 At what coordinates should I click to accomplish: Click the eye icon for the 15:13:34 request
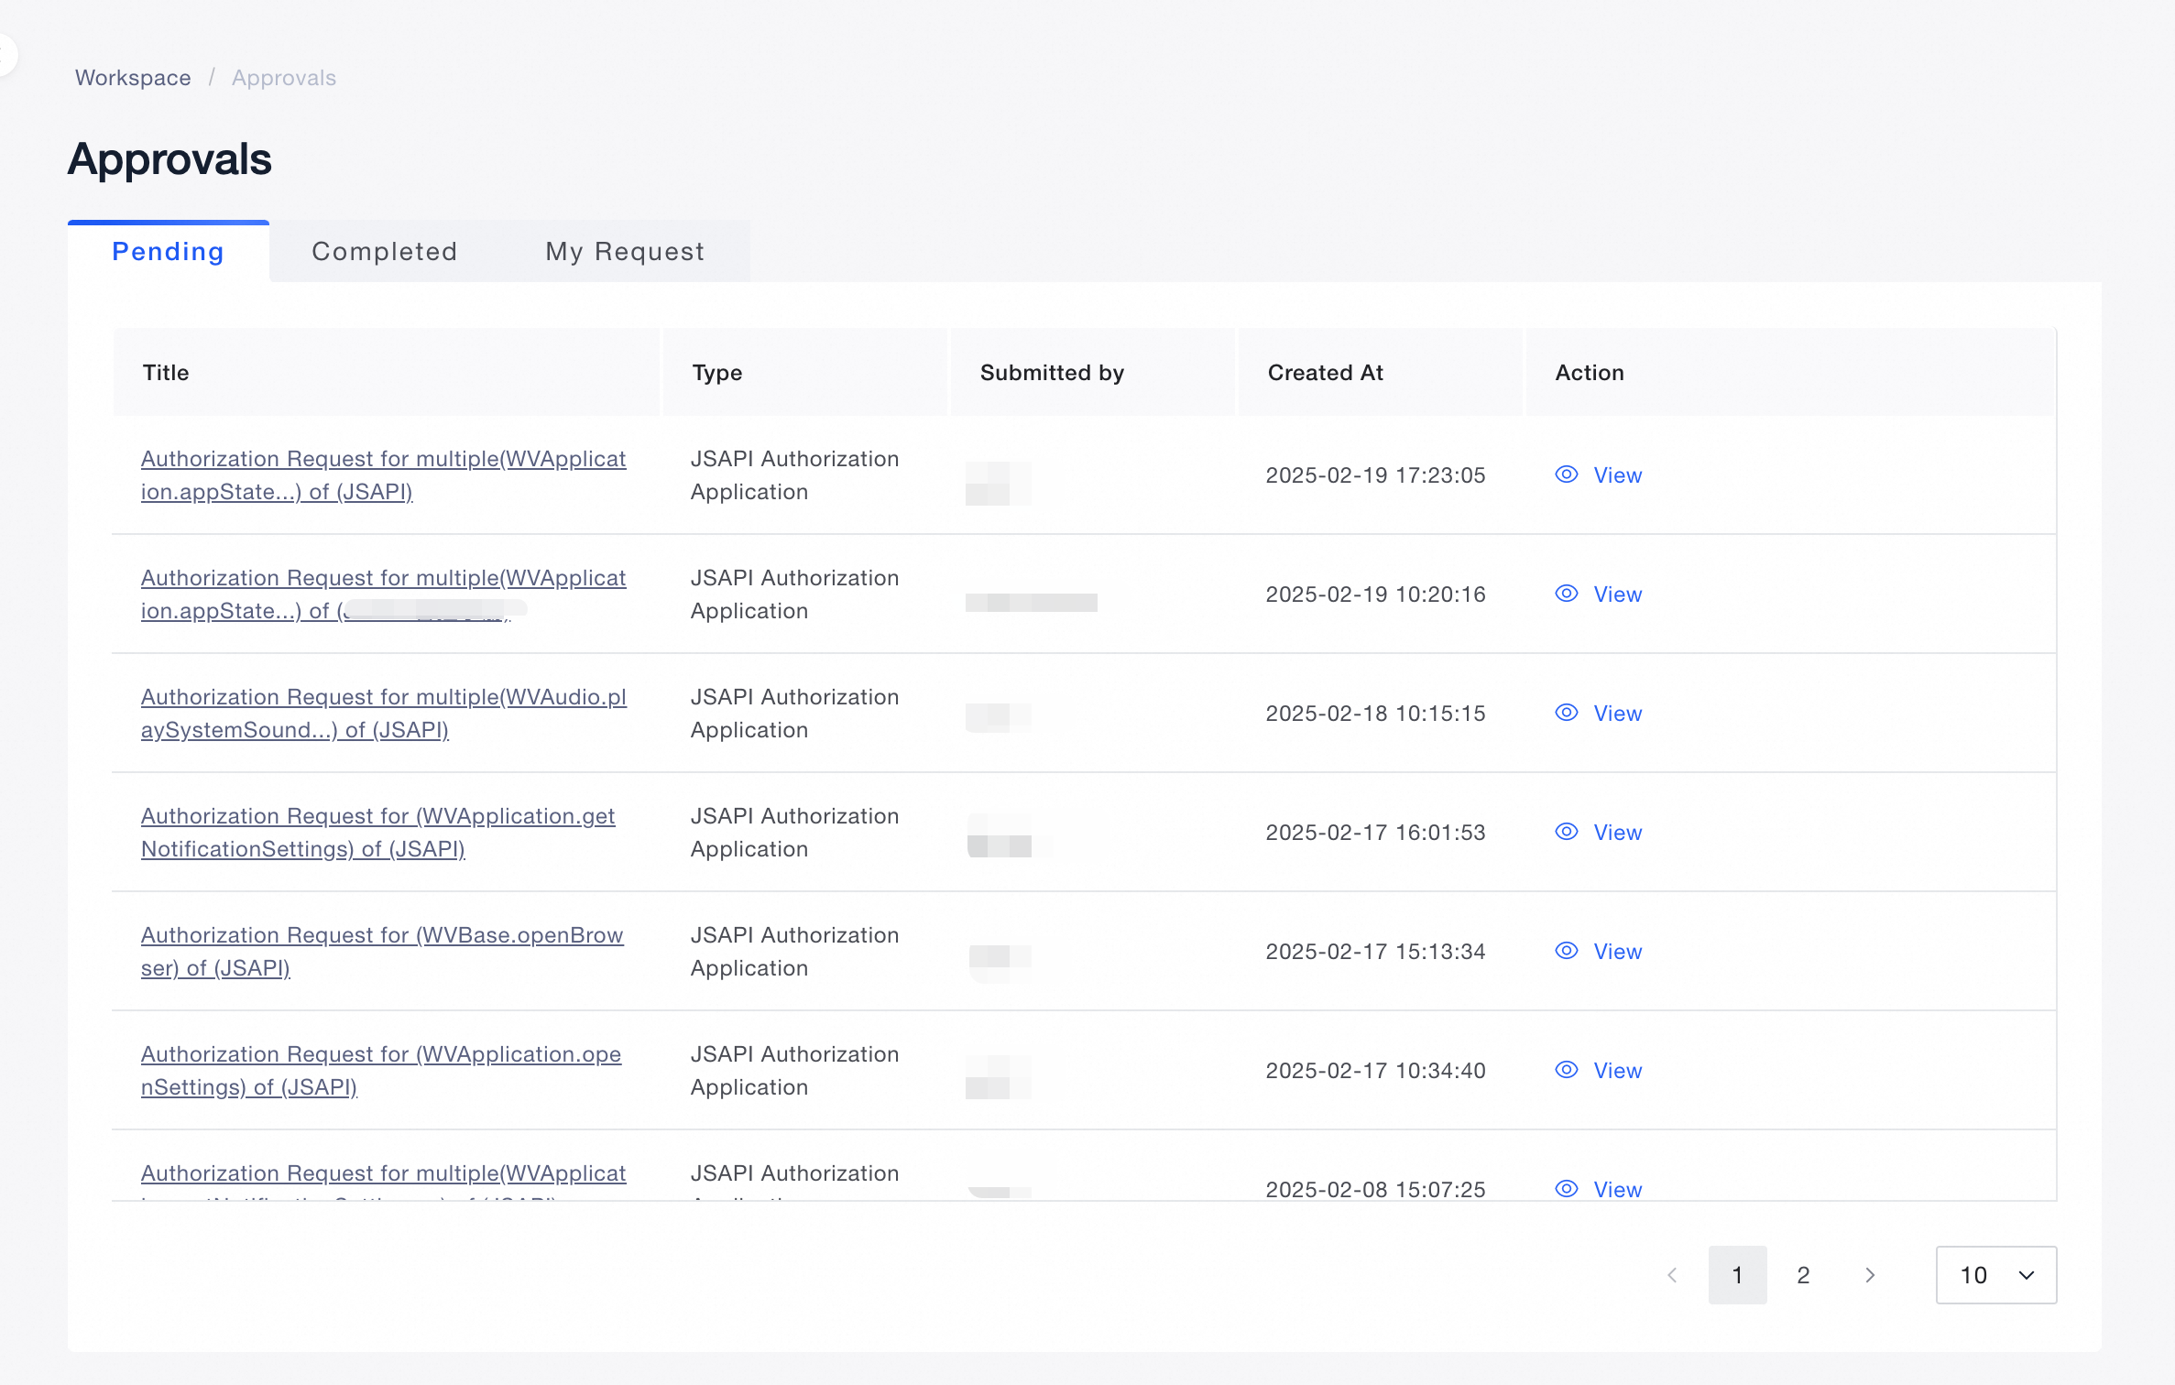pyautogui.click(x=1566, y=951)
